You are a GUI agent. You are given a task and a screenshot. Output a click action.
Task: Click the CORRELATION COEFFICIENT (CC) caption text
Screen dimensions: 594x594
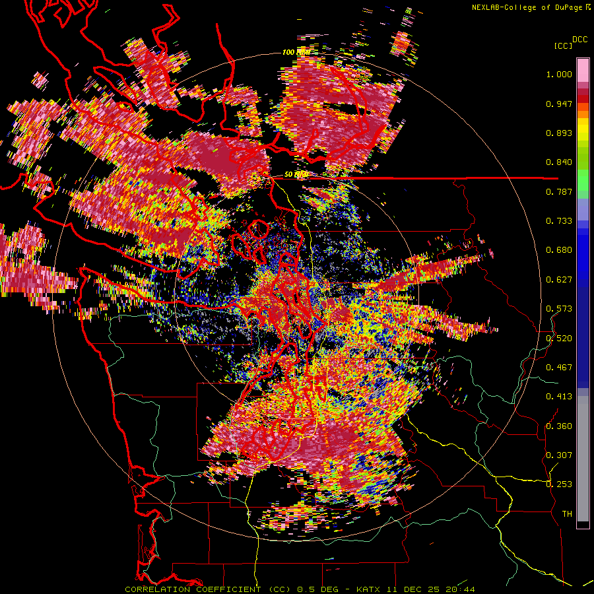coord(208,589)
